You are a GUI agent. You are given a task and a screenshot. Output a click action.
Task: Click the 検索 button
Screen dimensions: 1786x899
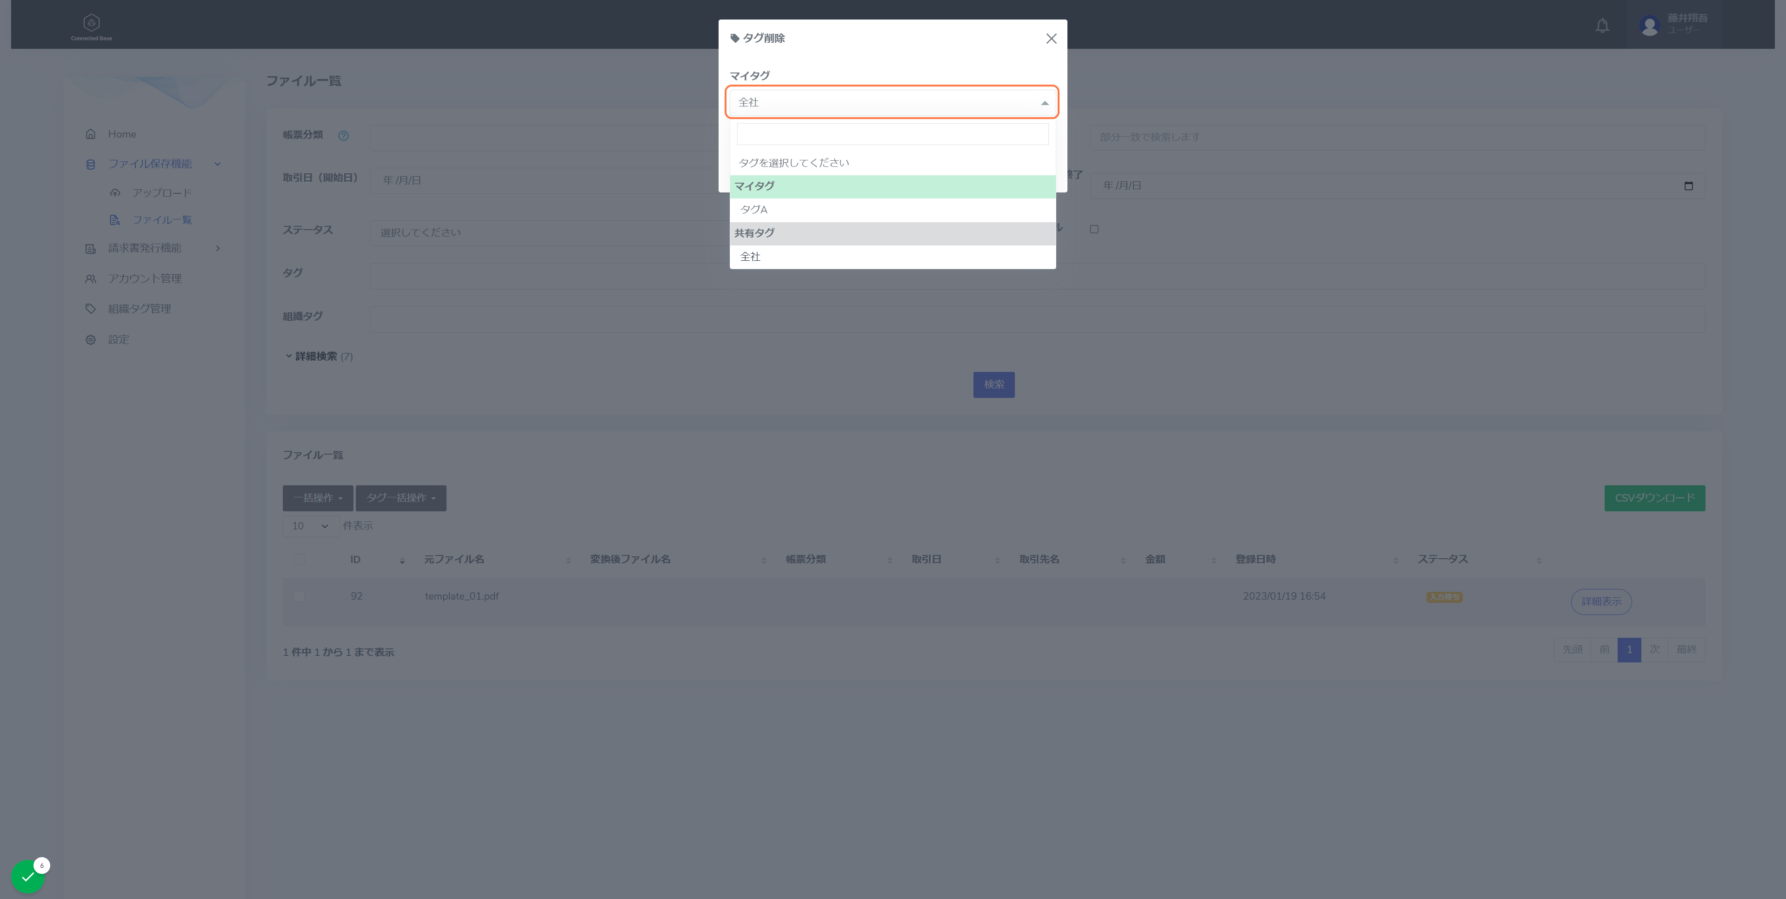point(993,385)
